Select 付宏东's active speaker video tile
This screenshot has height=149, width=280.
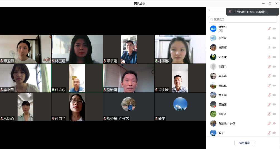pyautogui.click(x=77, y=78)
